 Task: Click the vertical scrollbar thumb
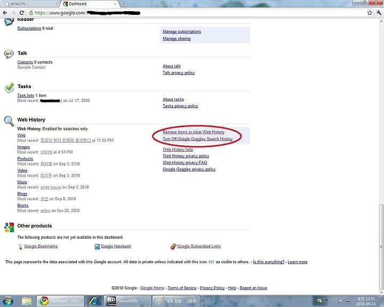[x=381, y=247]
